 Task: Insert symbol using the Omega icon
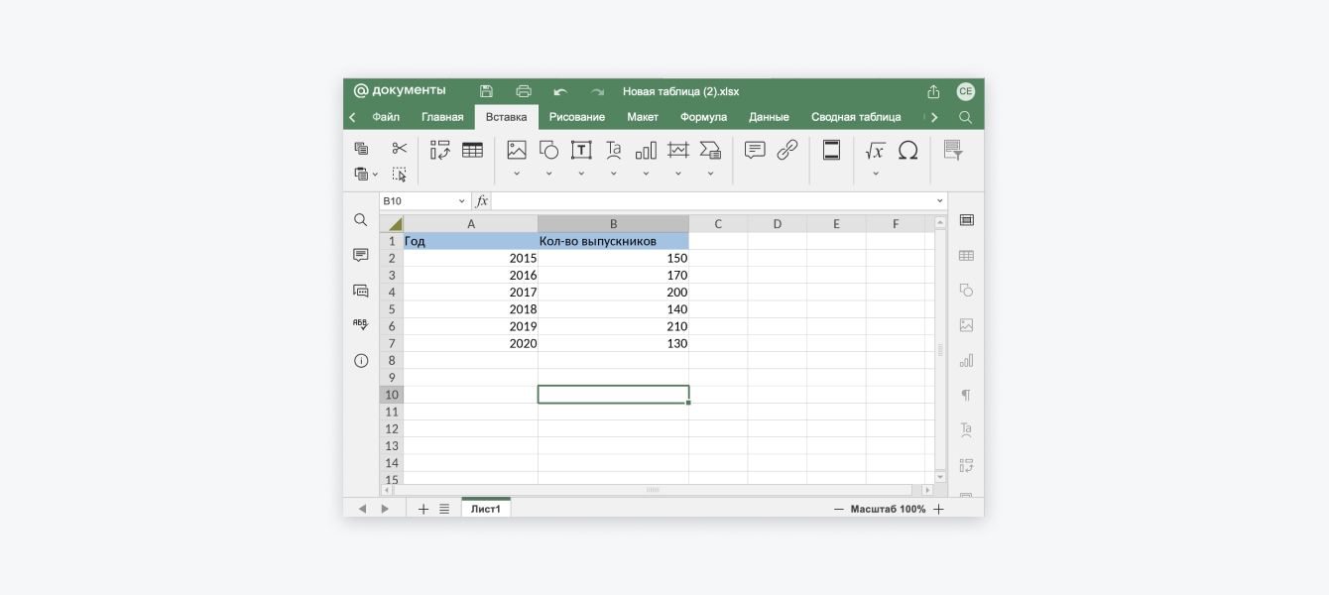[x=907, y=150]
